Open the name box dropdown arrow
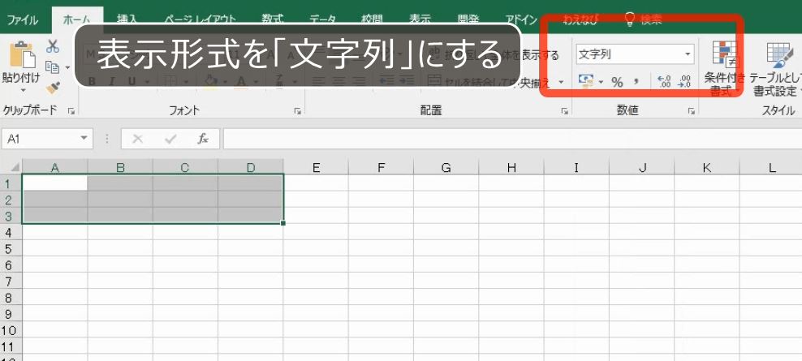This screenshot has height=361, width=802. pyautogui.click(x=84, y=139)
